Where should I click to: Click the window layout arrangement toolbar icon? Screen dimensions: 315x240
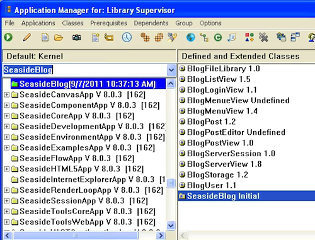[295, 37]
